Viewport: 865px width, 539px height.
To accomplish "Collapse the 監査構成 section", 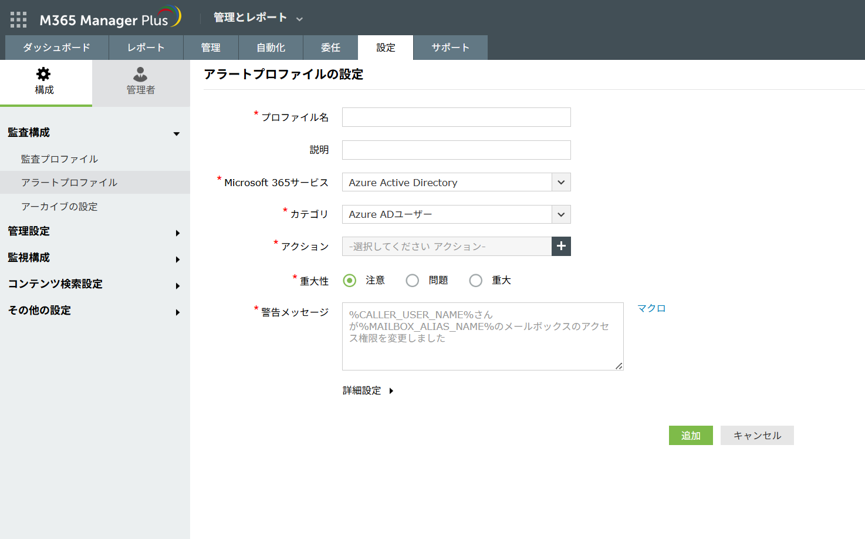I will click(177, 133).
